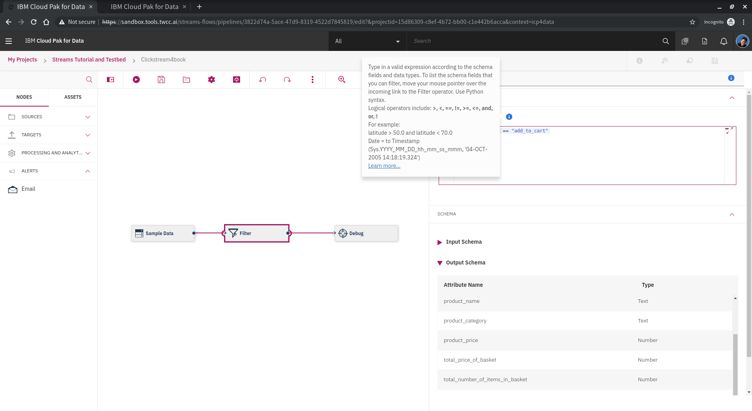The image size is (752, 411).
Task: Click the info icon beside the tooltip
Action: click(x=509, y=117)
